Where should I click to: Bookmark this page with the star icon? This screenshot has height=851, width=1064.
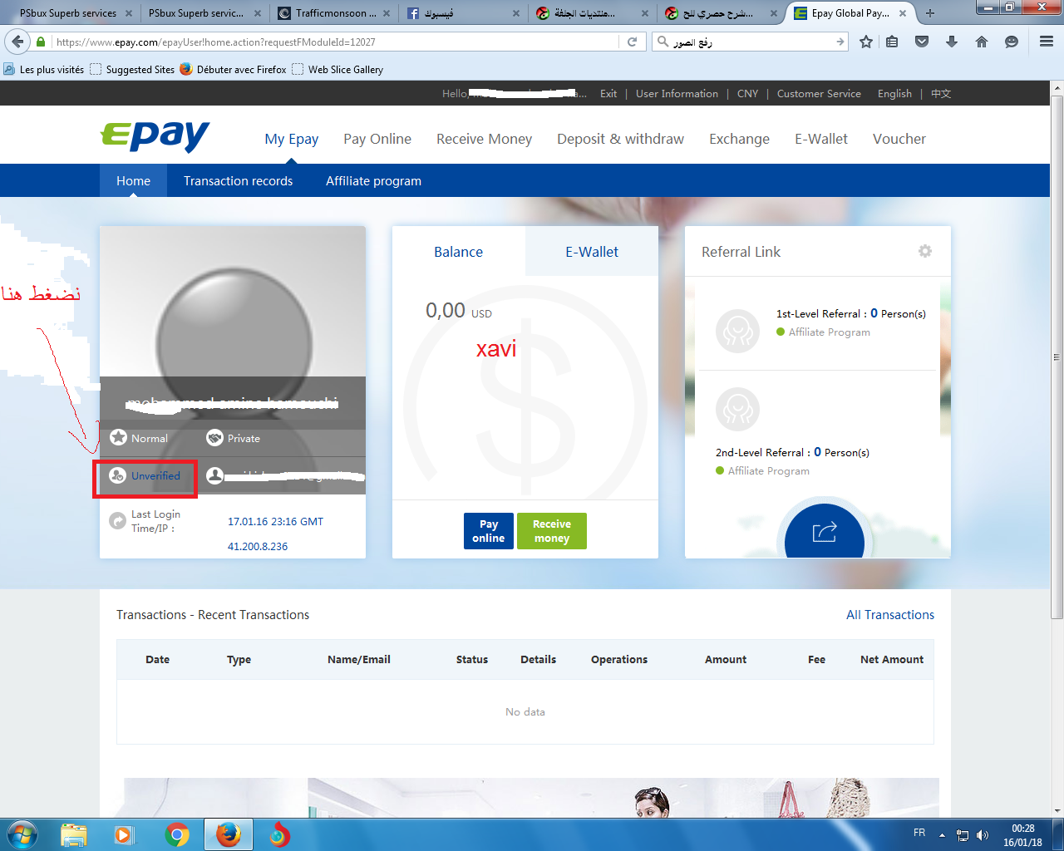point(866,42)
